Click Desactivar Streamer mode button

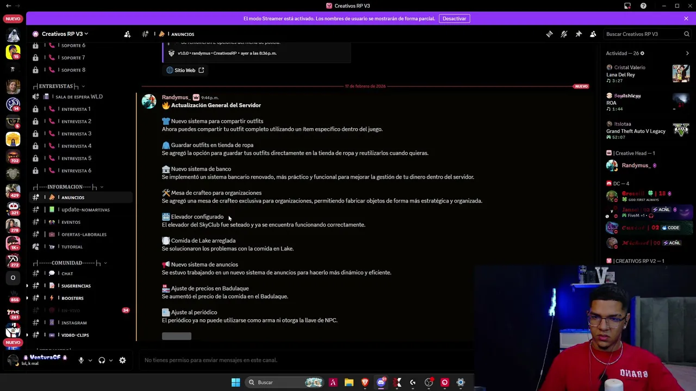tap(454, 18)
